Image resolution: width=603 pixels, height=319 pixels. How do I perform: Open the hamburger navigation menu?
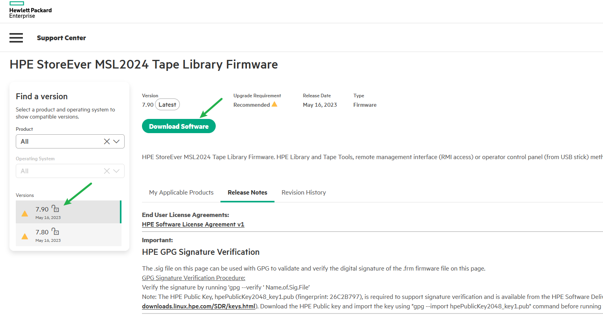point(16,38)
